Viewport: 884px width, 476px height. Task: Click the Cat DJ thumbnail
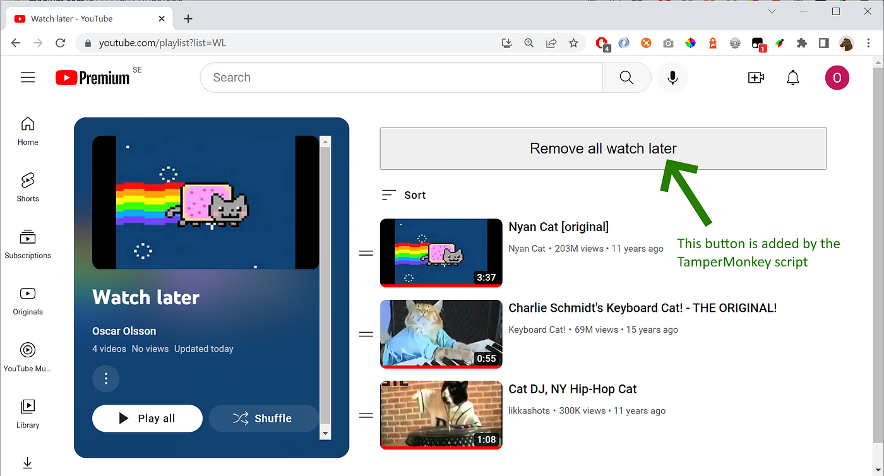[x=441, y=415]
